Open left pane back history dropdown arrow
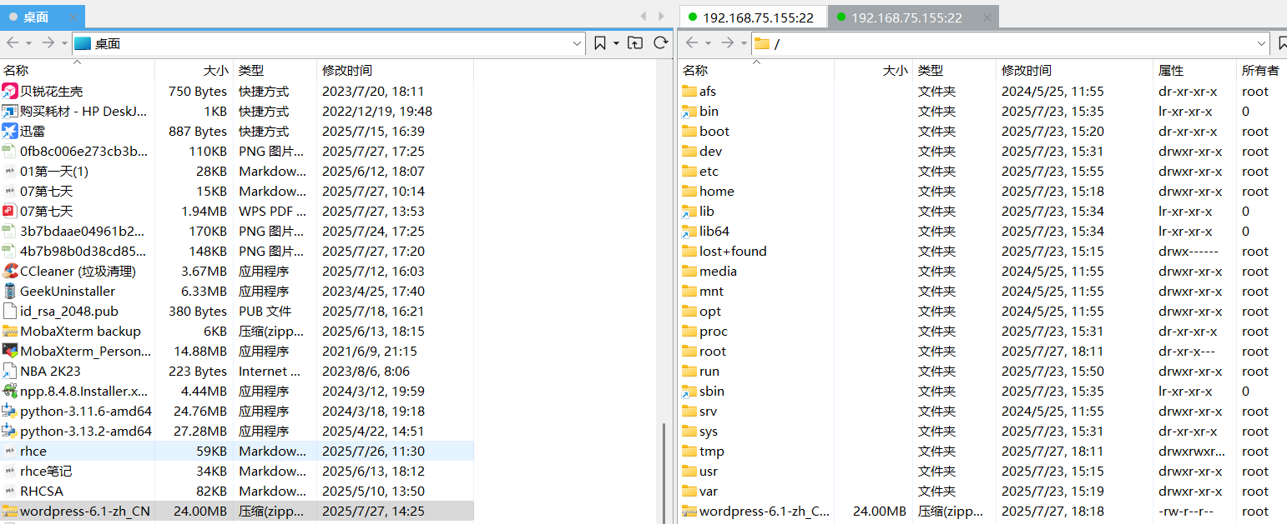1287x524 pixels. 28,42
